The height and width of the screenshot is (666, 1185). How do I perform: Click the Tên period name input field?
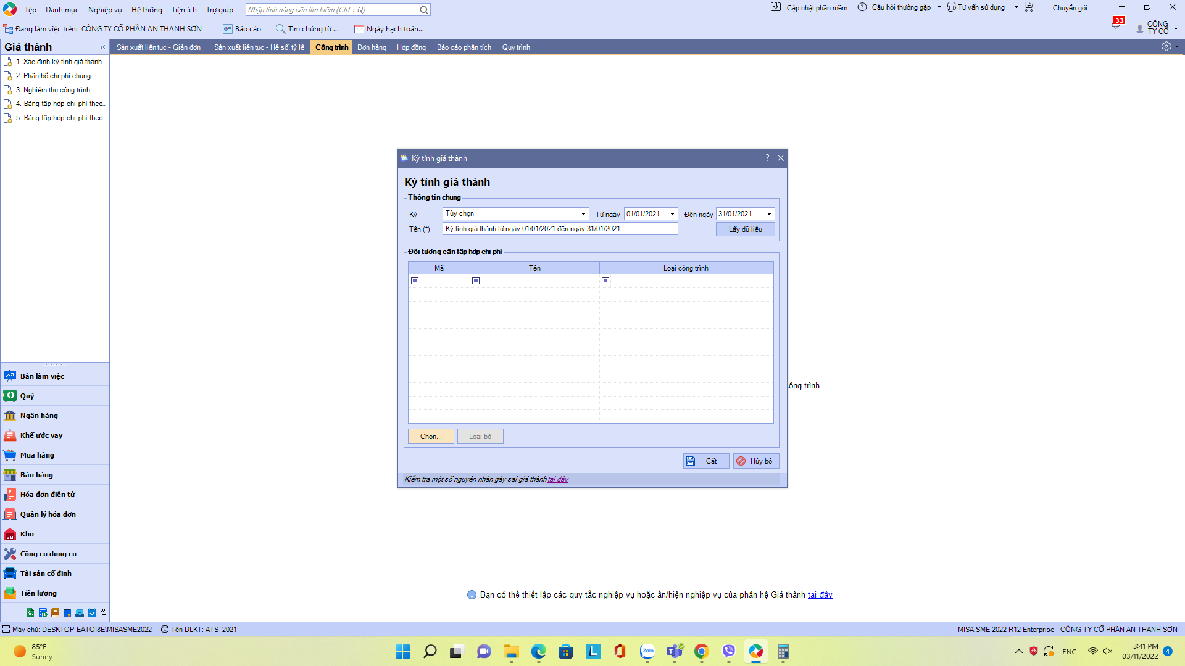(560, 229)
